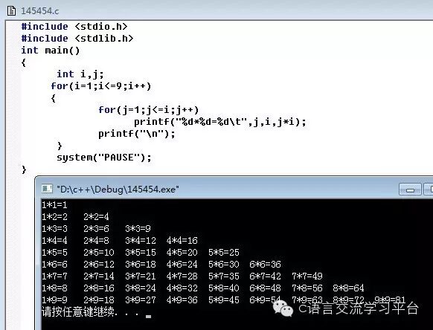Click the 8*8=64 console output
The height and width of the screenshot is (330, 433).
pyautogui.click(x=348, y=288)
